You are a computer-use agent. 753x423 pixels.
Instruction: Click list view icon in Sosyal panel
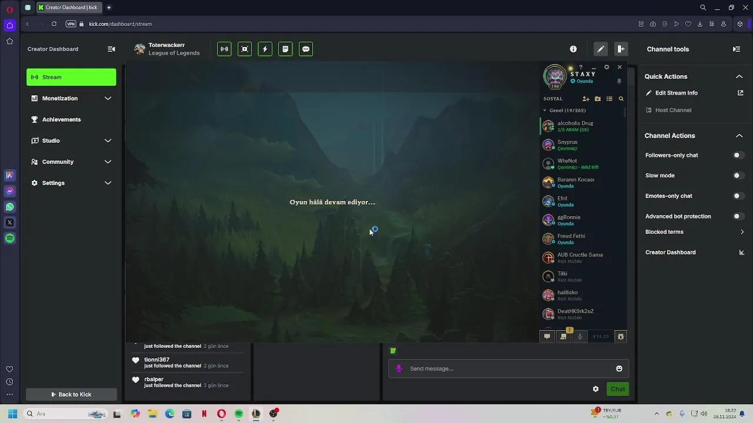pyautogui.click(x=609, y=99)
